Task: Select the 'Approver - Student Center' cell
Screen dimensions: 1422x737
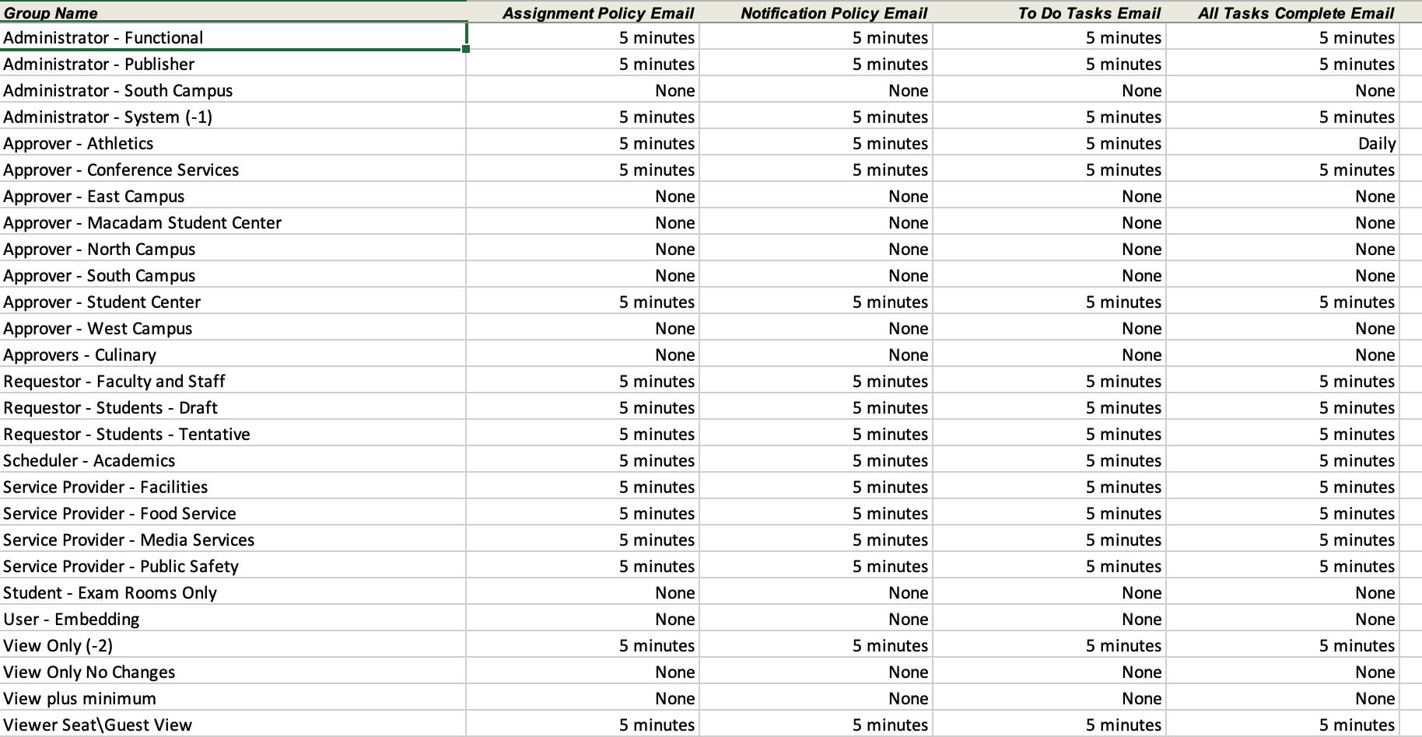Action: point(233,302)
